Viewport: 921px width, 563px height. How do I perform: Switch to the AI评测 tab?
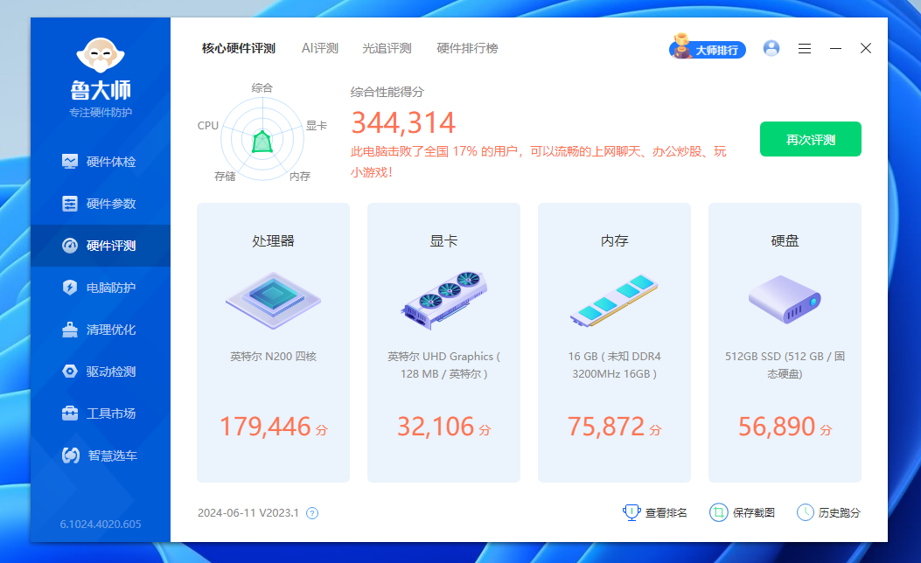(x=320, y=48)
